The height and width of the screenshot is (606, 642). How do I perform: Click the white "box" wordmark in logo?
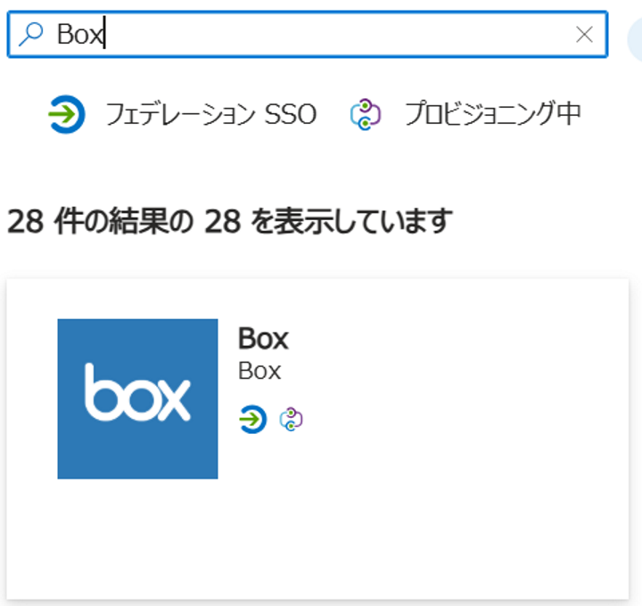[137, 393]
